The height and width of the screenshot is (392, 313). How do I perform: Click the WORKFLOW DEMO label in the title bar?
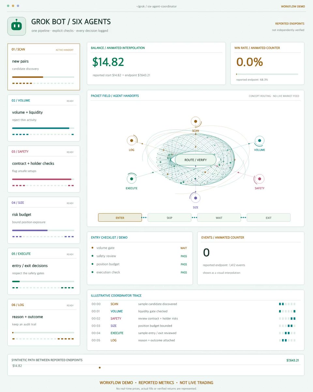(293, 7)
